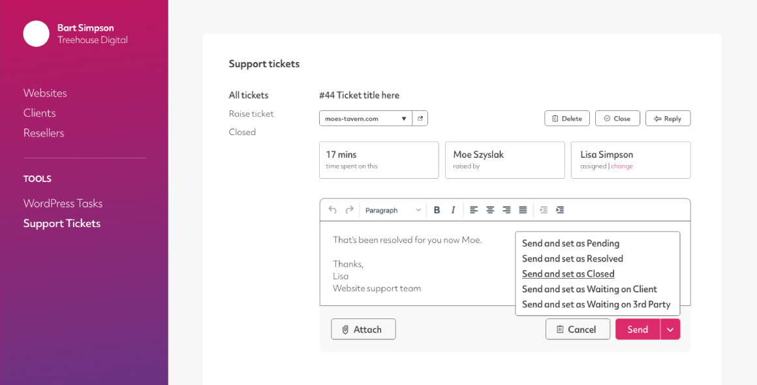Click the undo arrow in editor toolbar

pyautogui.click(x=332, y=210)
